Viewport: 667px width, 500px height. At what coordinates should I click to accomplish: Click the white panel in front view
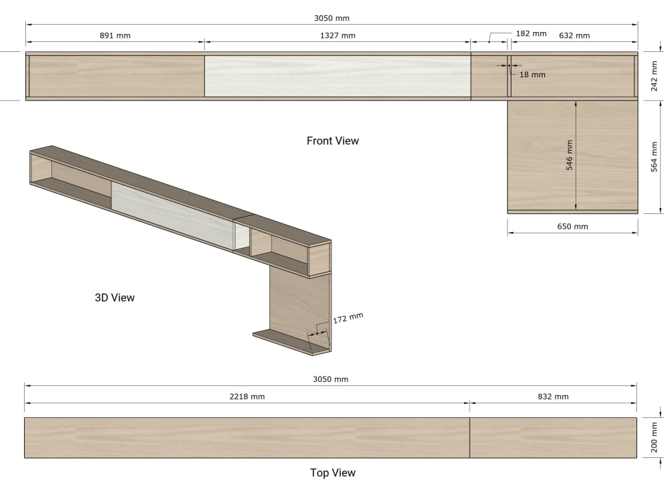pos(338,77)
